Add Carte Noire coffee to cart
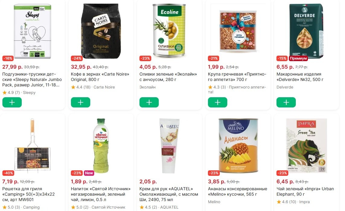Screen dimensions: 345x211 [x=81, y=102]
